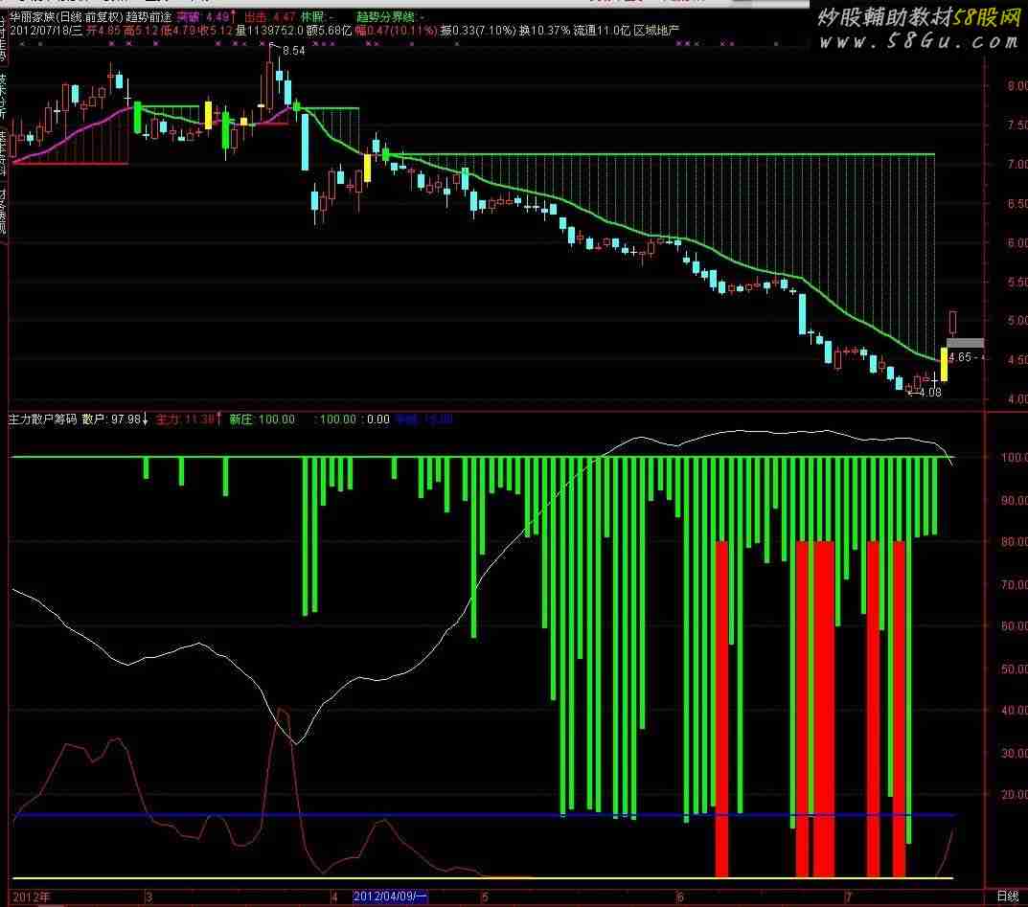The width and height of the screenshot is (1028, 907).
Task: Click the gray 4.65 price tag block
Action: coord(965,342)
